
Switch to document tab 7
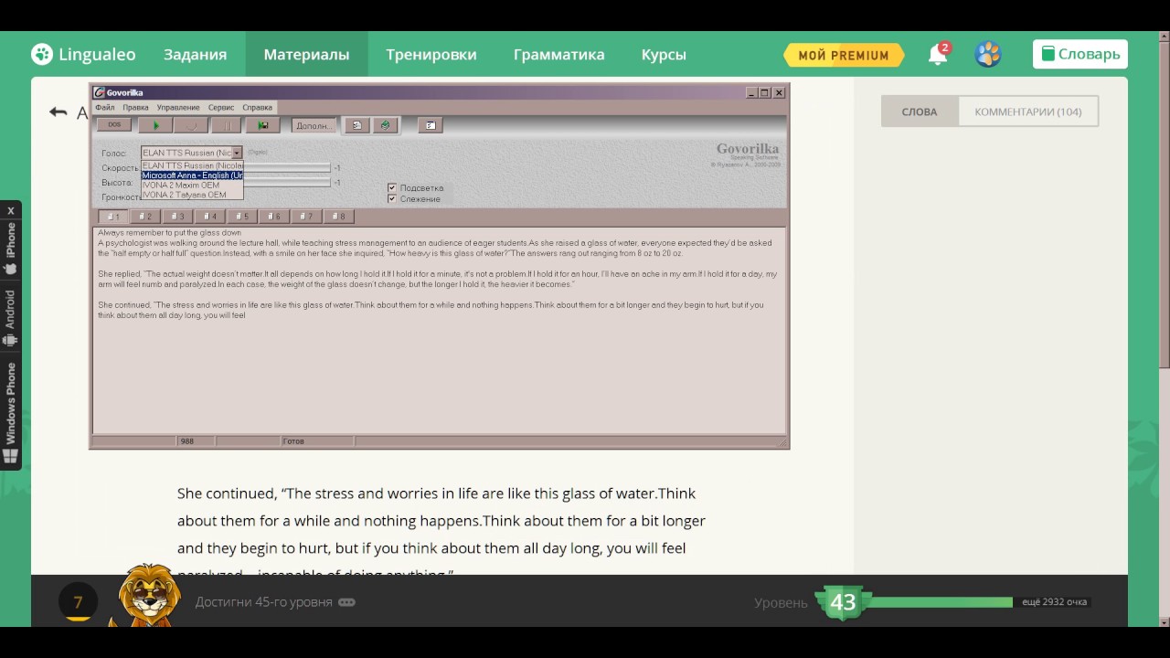(x=304, y=217)
